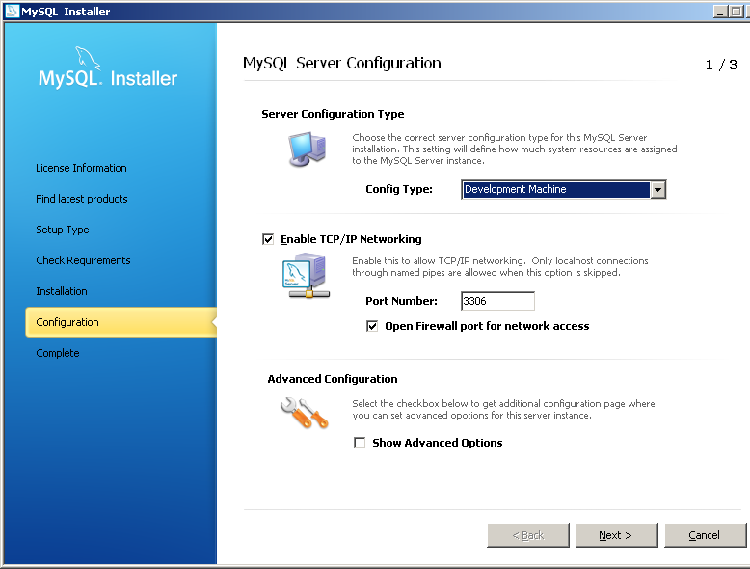Click the Next button
750x569 pixels.
click(x=617, y=535)
